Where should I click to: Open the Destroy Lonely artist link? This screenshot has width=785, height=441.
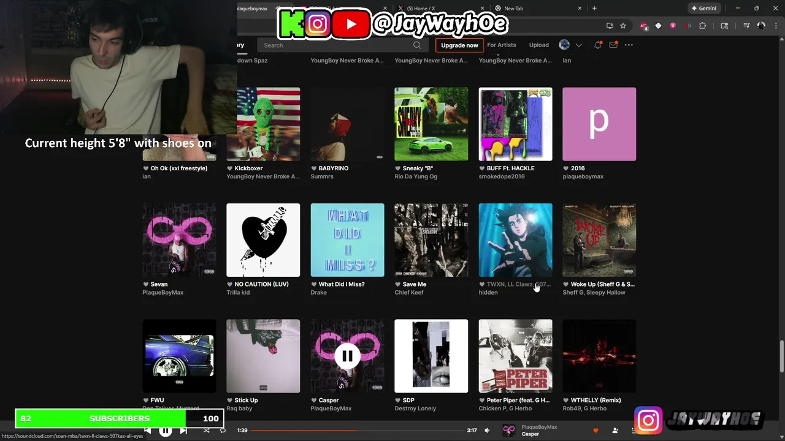pos(415,409)
